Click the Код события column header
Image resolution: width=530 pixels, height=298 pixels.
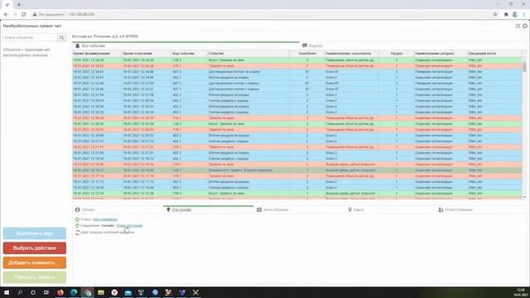tap(190, 53)
